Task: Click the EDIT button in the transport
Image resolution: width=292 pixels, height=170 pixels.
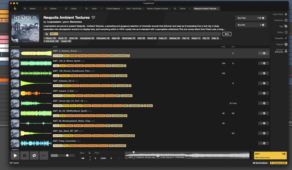Action: (x=44, y=155)
